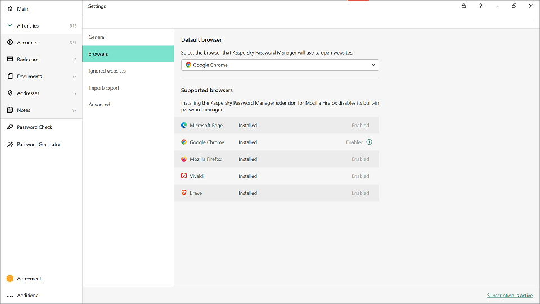Click the Bank cards card icon
The image size is (540, 304).
(10, 59)
